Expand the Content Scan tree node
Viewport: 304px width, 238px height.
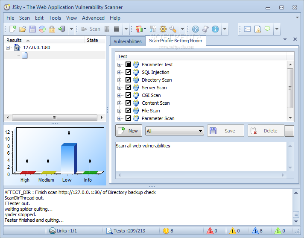tap(120, 103)
